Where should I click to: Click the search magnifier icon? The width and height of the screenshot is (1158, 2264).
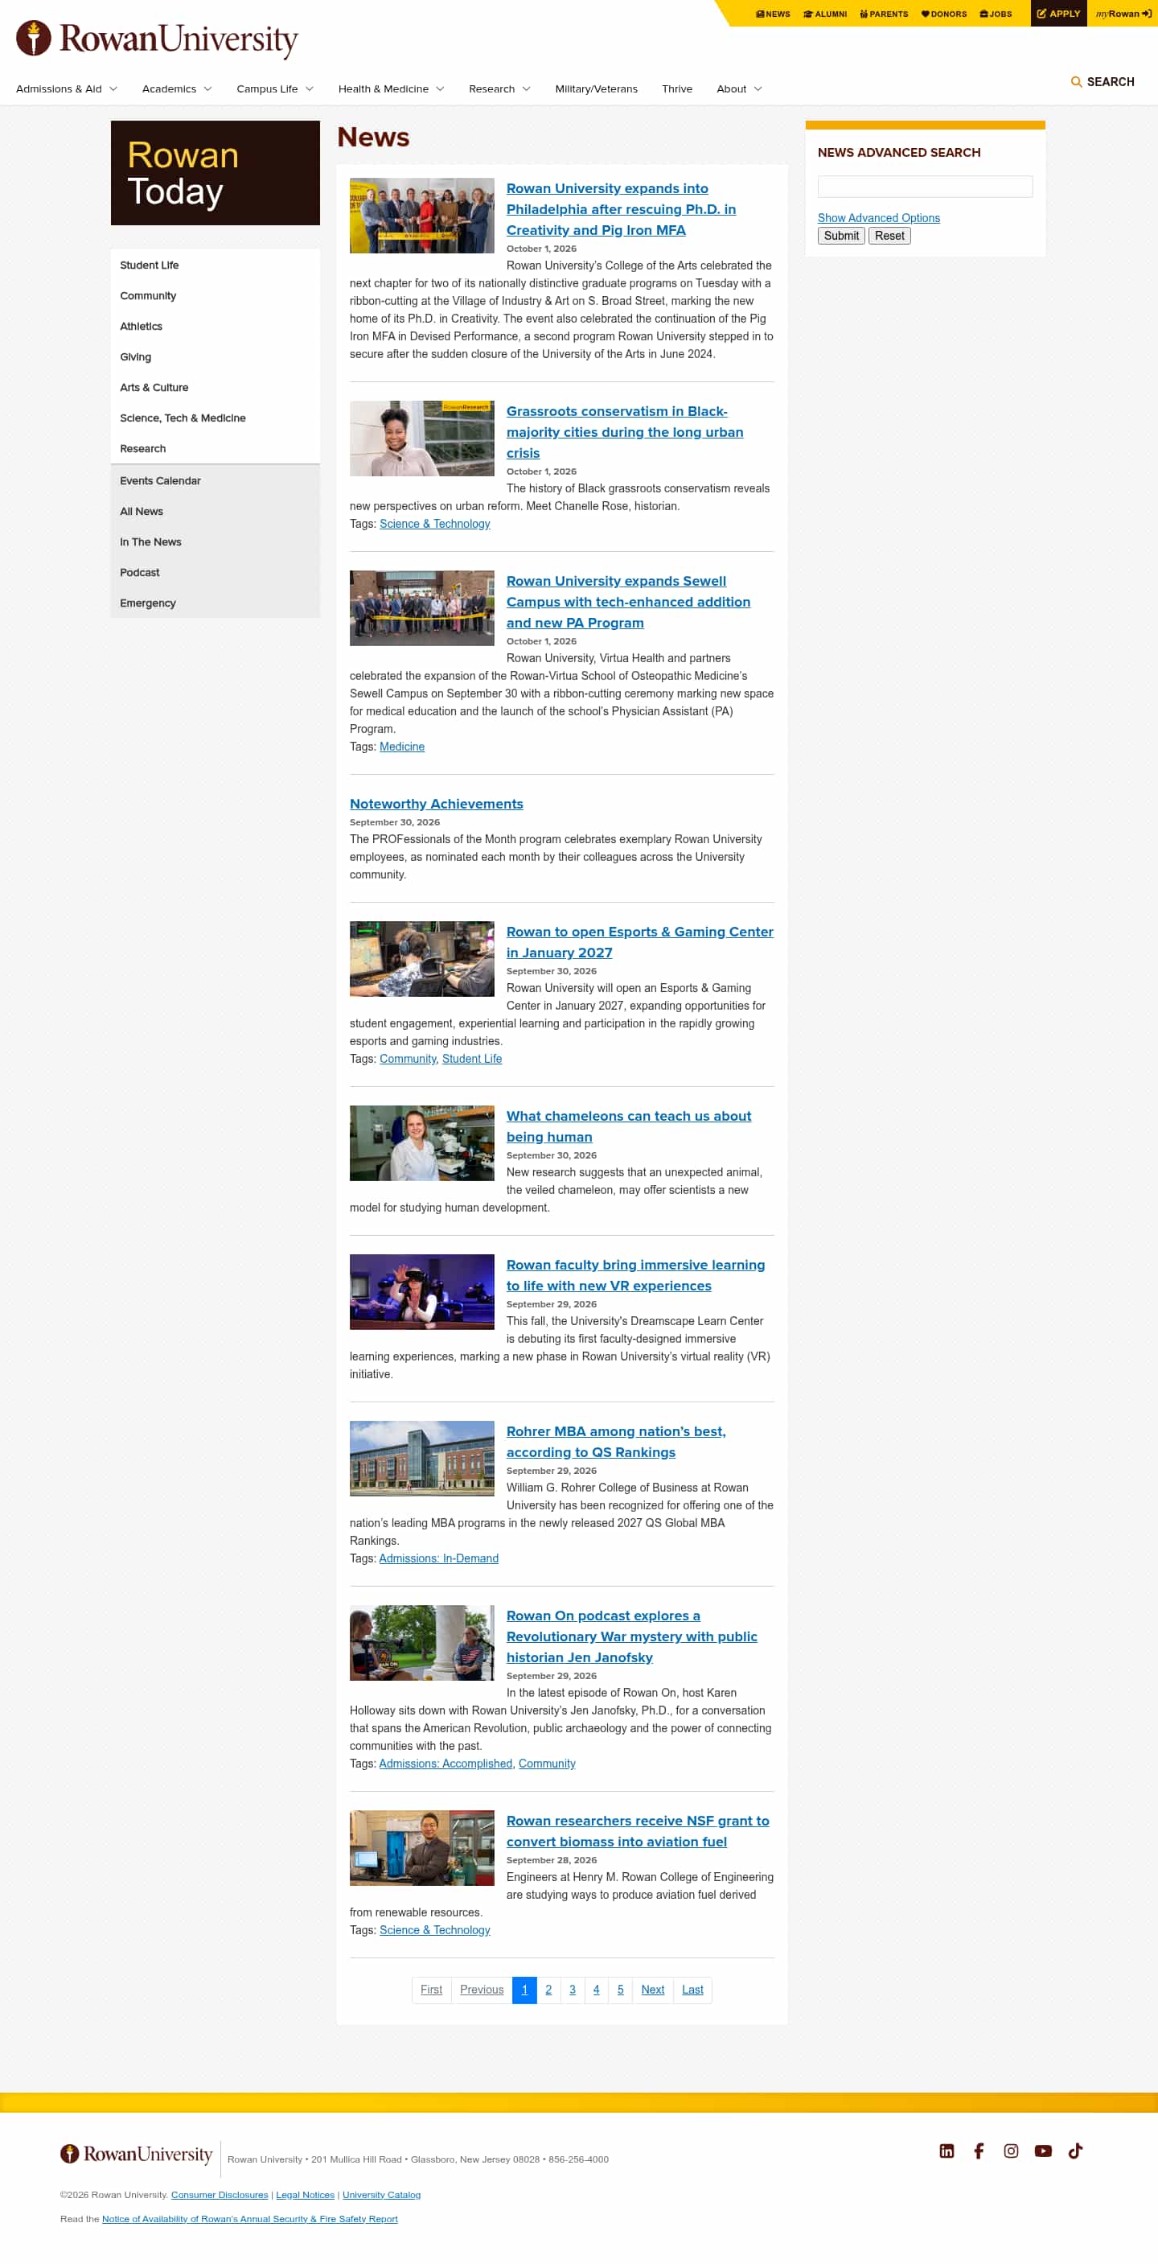tap(1075, 82)
